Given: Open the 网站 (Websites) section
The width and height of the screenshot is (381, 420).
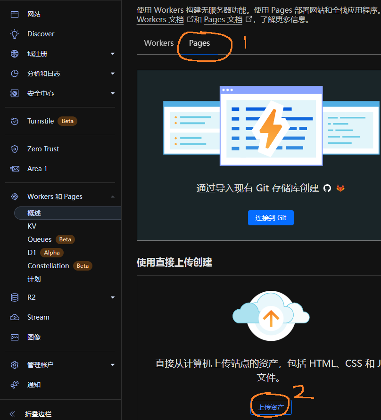Looking at the screenshot, I should tap(33, 14).
